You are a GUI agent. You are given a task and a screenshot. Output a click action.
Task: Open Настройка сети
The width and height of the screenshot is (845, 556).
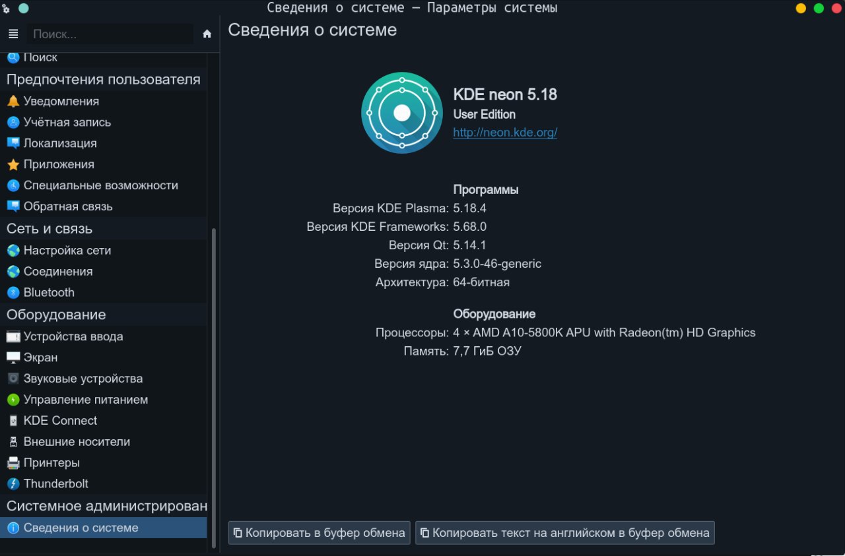(104, 250)
